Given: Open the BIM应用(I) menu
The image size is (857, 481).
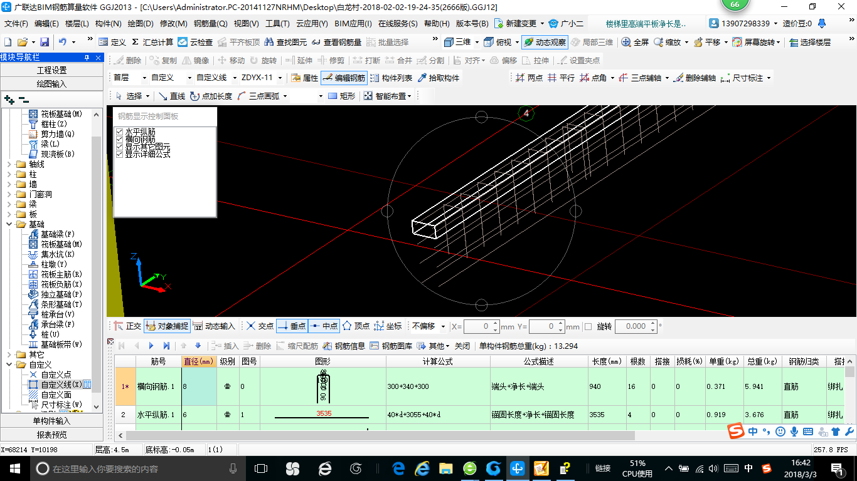Looking at the screenshot, I should point(353,24).
